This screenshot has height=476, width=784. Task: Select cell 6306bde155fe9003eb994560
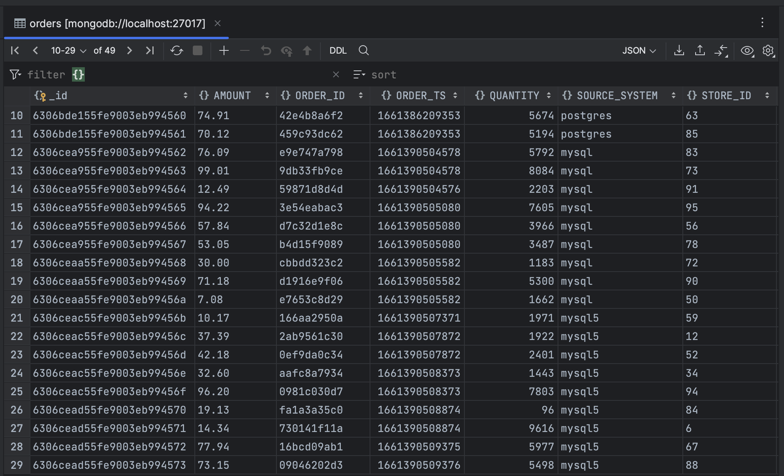112,116
